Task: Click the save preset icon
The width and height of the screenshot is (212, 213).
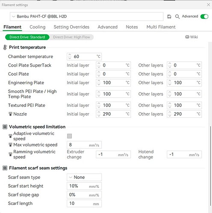Action: click(x=169, y=17)
